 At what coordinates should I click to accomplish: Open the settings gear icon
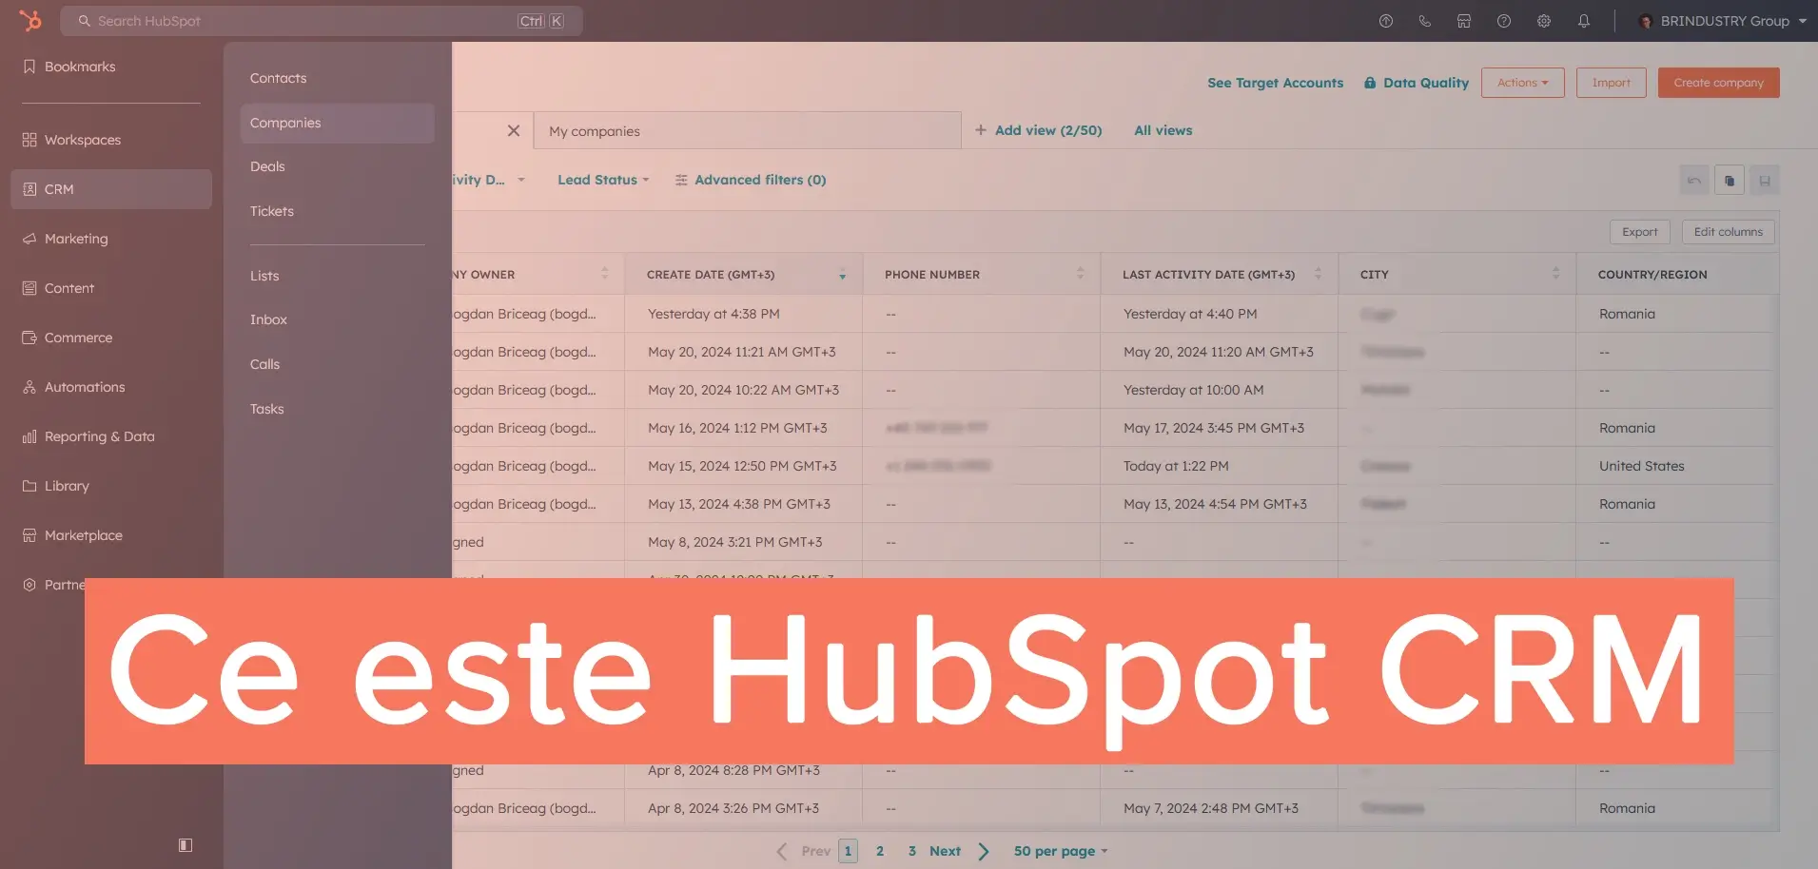pyautogui.click(x=1543, y=21)
